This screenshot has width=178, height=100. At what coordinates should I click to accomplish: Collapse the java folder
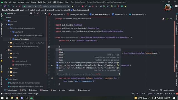pyautogui.click(x=6, y=25)
